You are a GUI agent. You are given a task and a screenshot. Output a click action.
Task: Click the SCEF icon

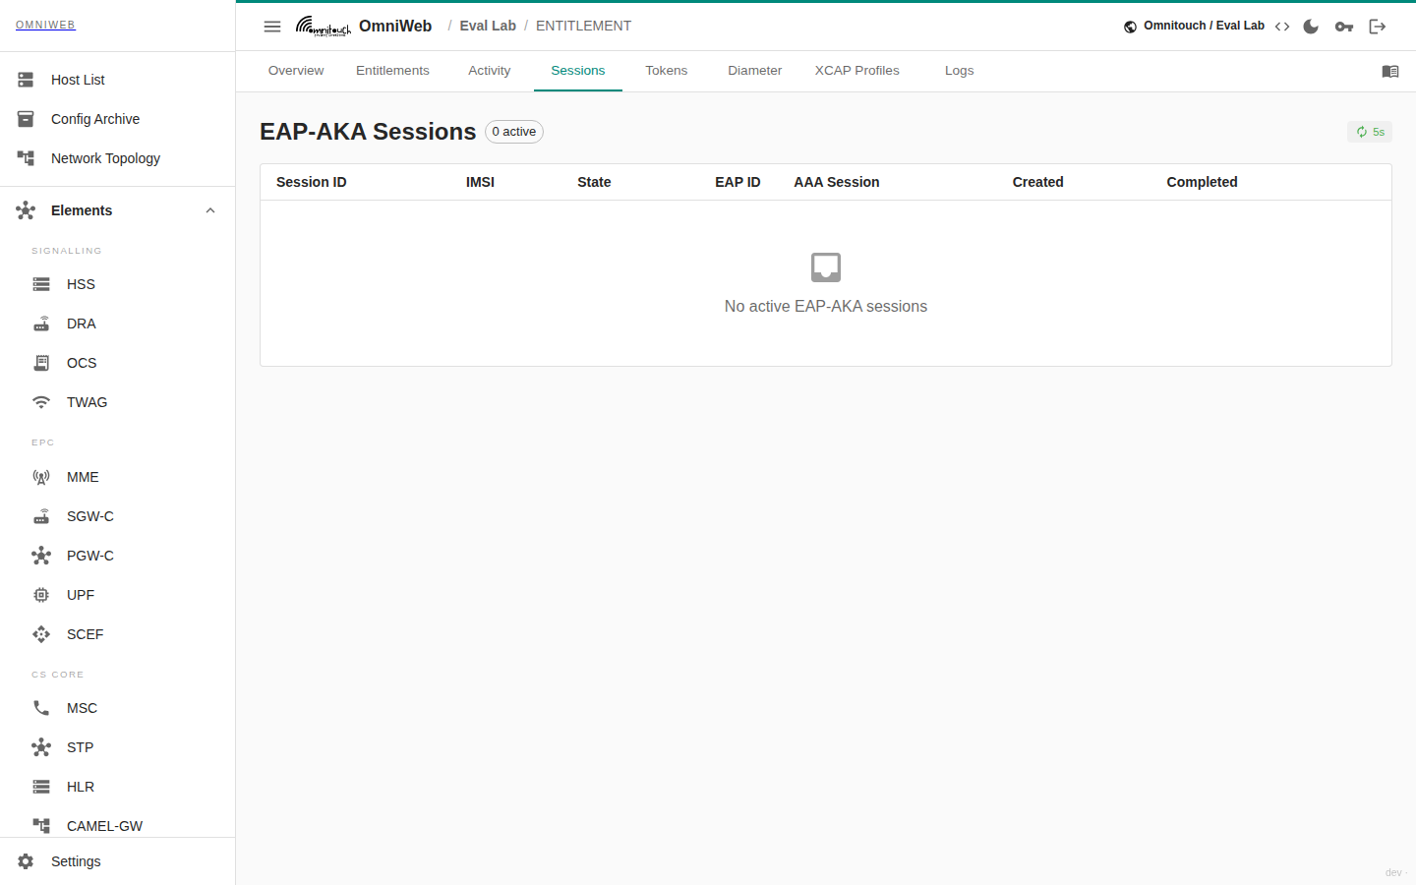pyautogui.click(x=41, y=634)
